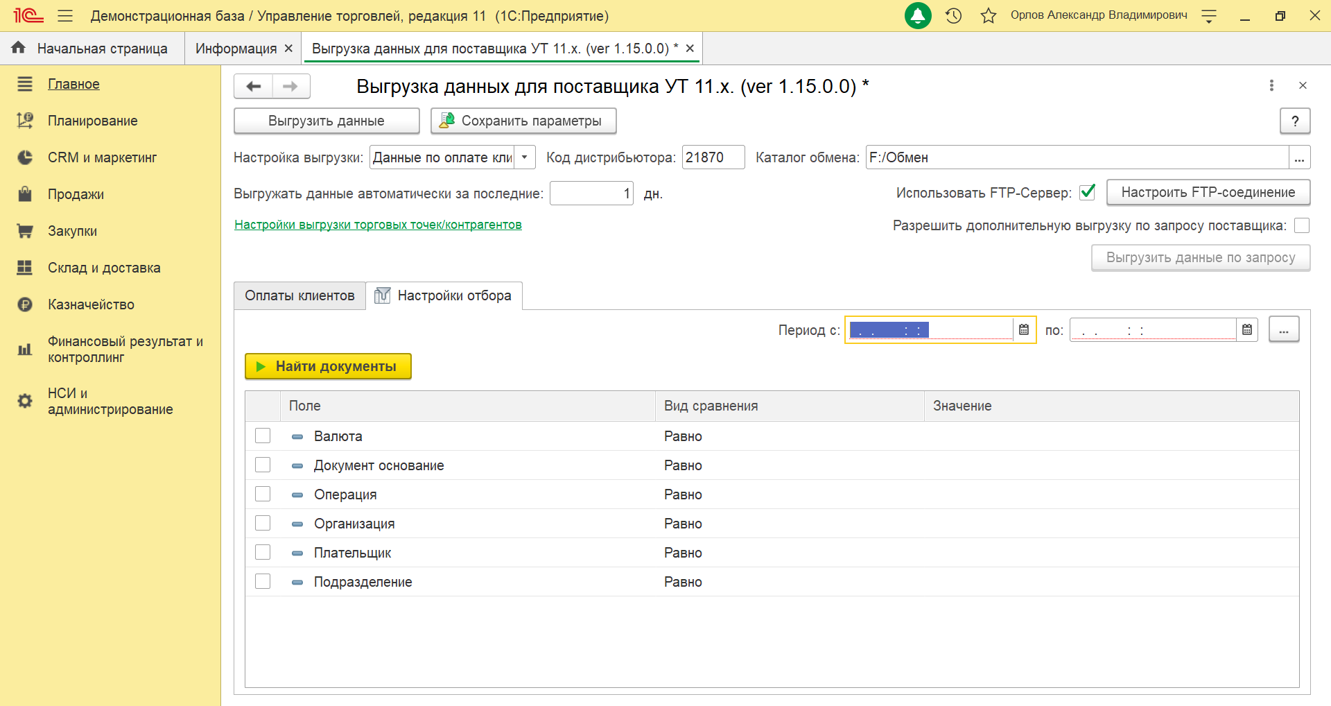This screenshot has width=1331, height=706.
Task: Expand the Настройка выгрузки dropdown arrow
Action: [x=525, y=157]
